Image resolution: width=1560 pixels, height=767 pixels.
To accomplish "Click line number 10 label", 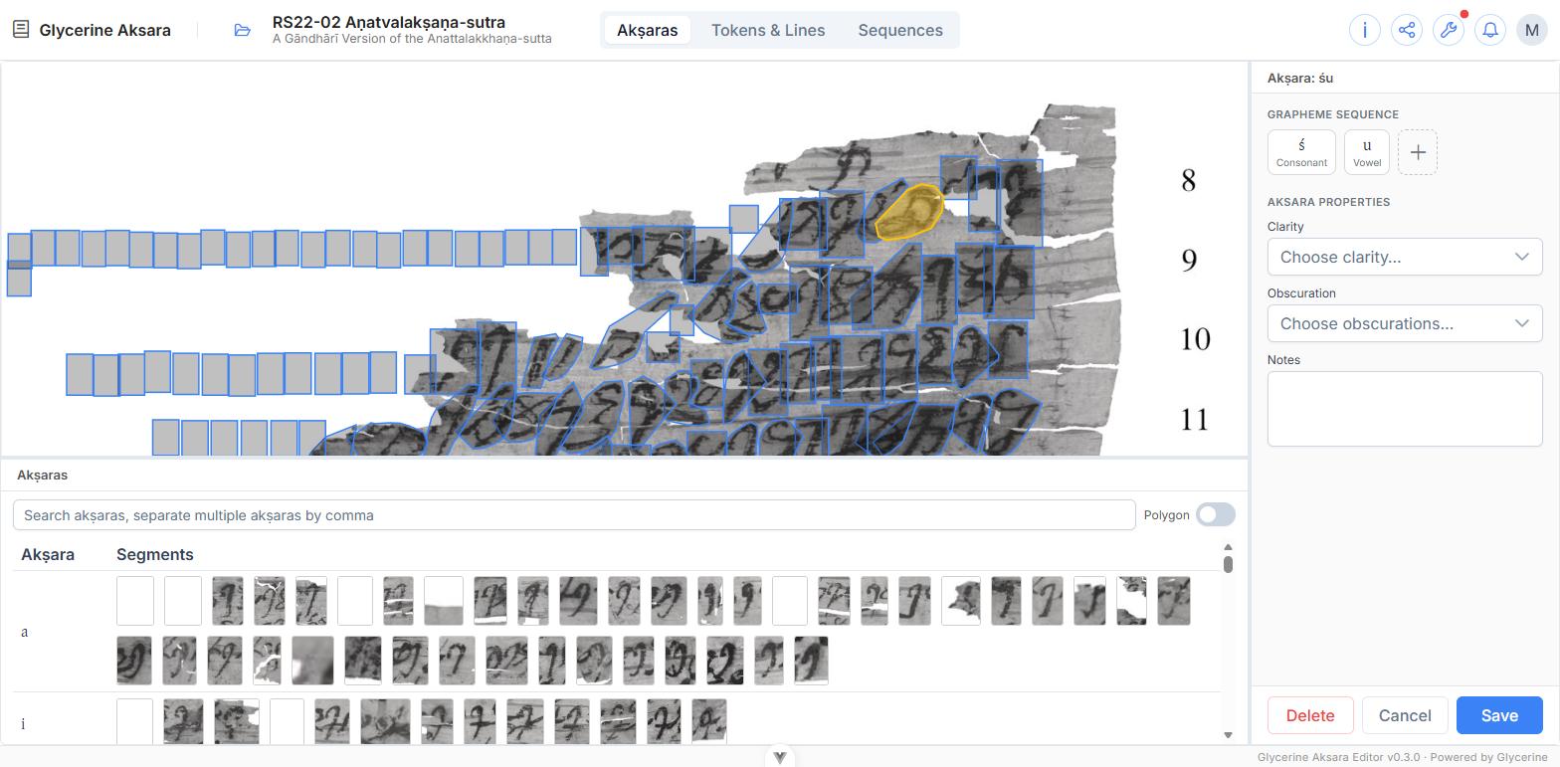I will 1195,339.
